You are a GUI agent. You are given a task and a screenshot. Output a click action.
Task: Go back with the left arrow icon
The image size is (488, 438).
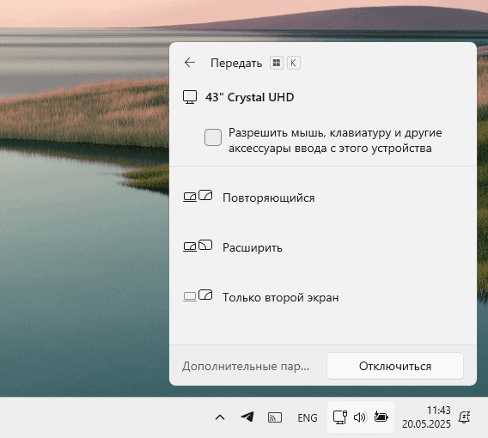point(190,63)
